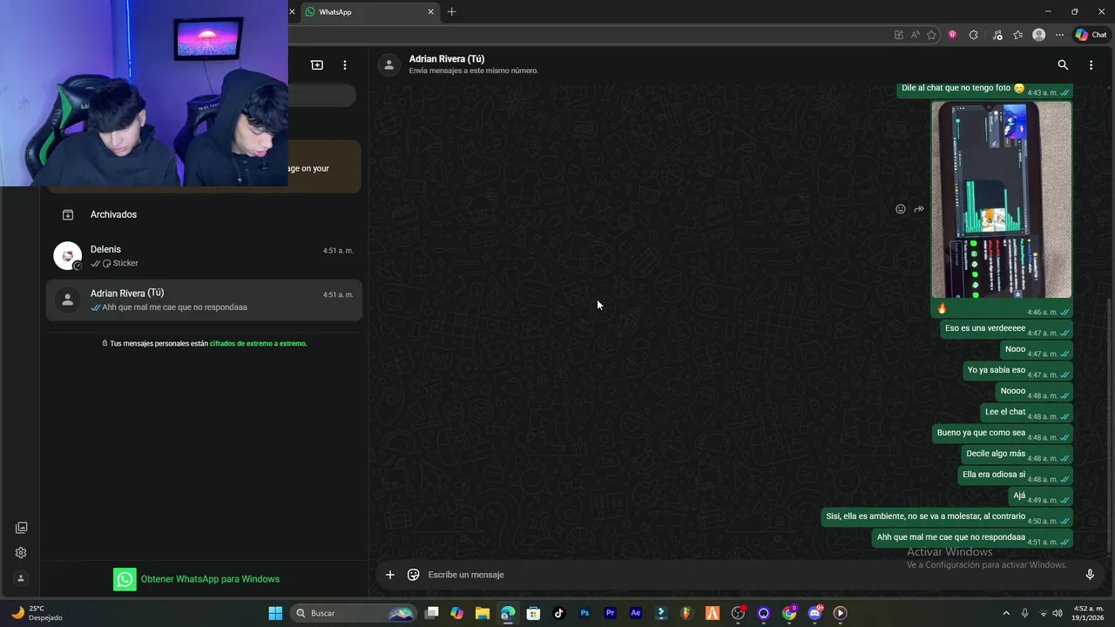Open the taskbar clock and date

[1089, 613]
